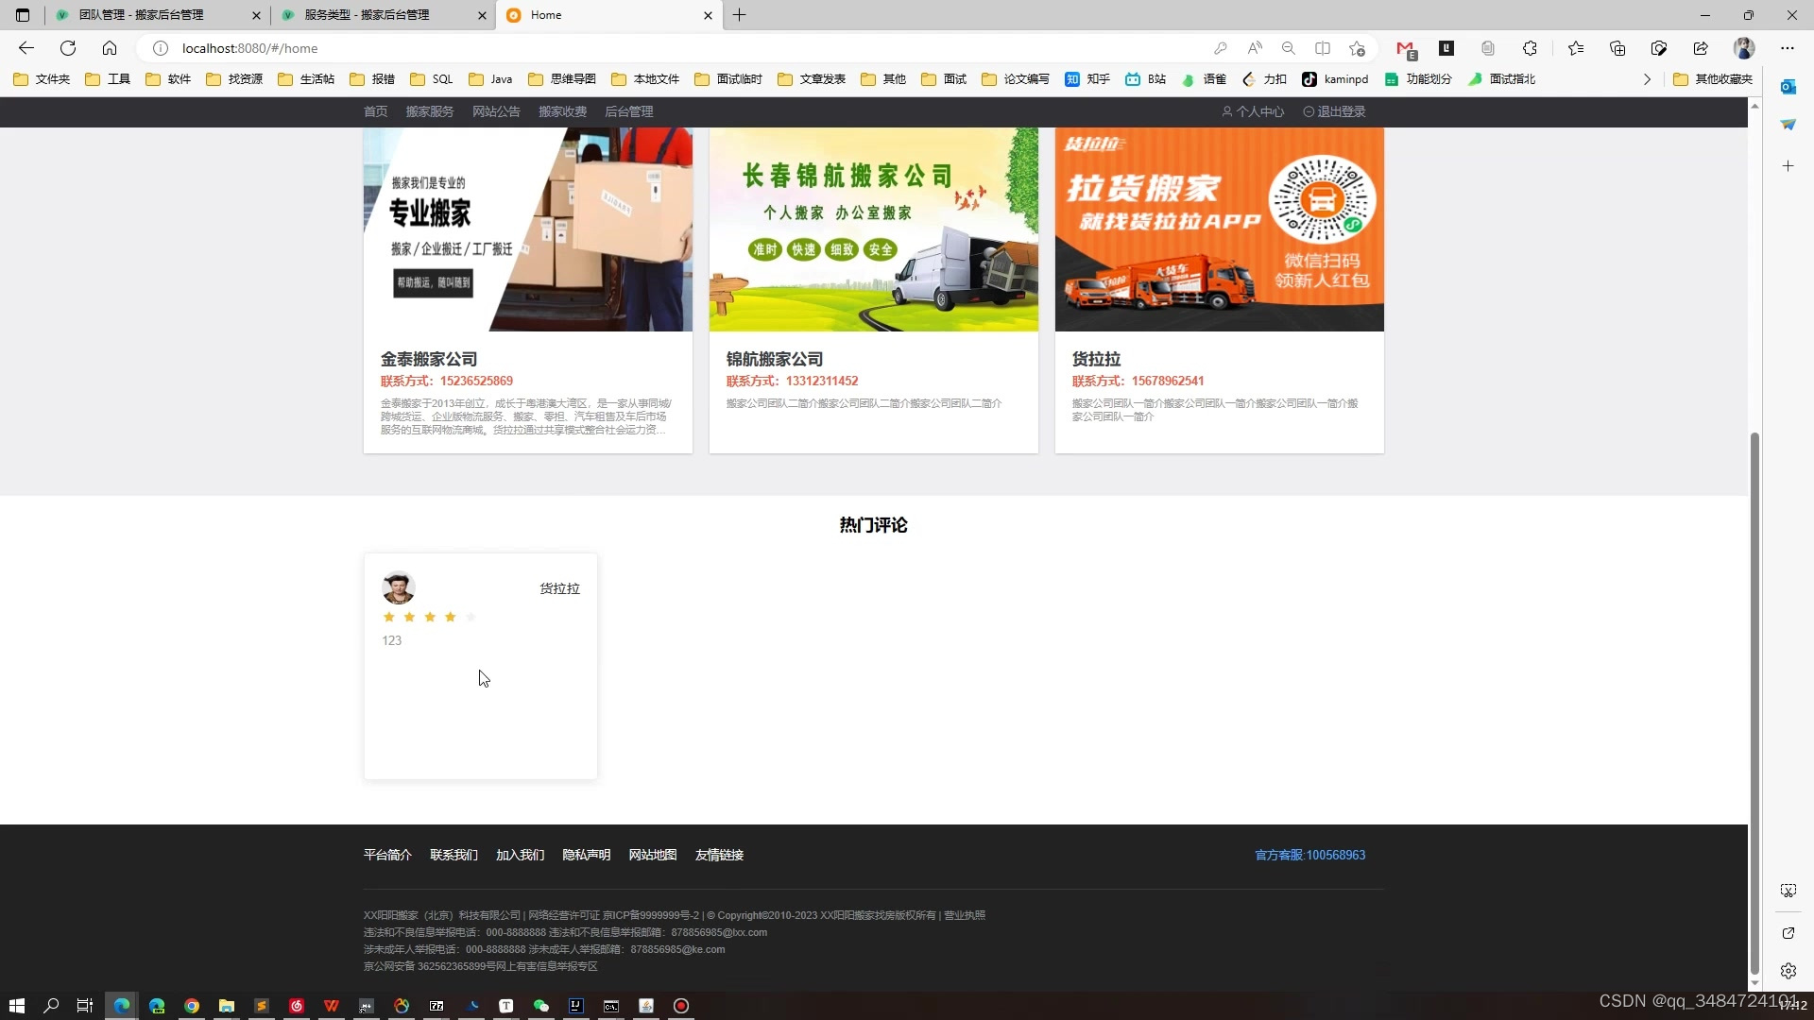
Task: Set the comment rating to five stars
Action: pyautogui.click(x=471, y=617)
